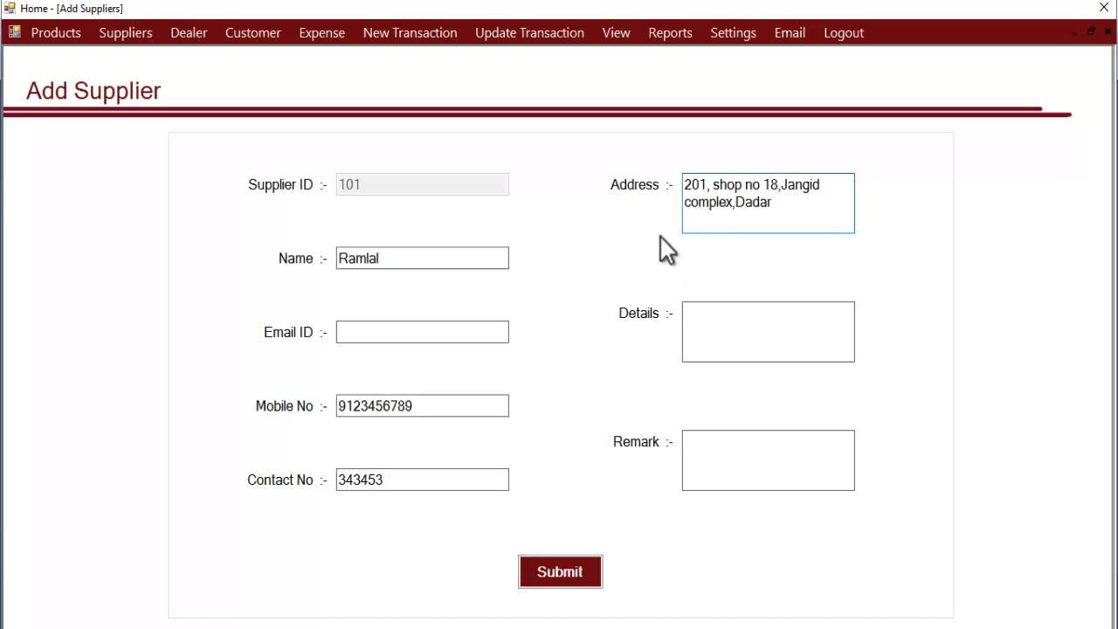
Task: Click the Contact No label
Action: pyautogui.click(x=280, y=480)
